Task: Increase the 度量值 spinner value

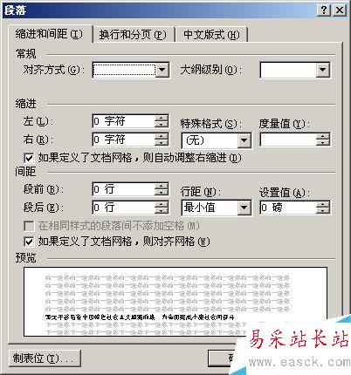Action: 323,136
